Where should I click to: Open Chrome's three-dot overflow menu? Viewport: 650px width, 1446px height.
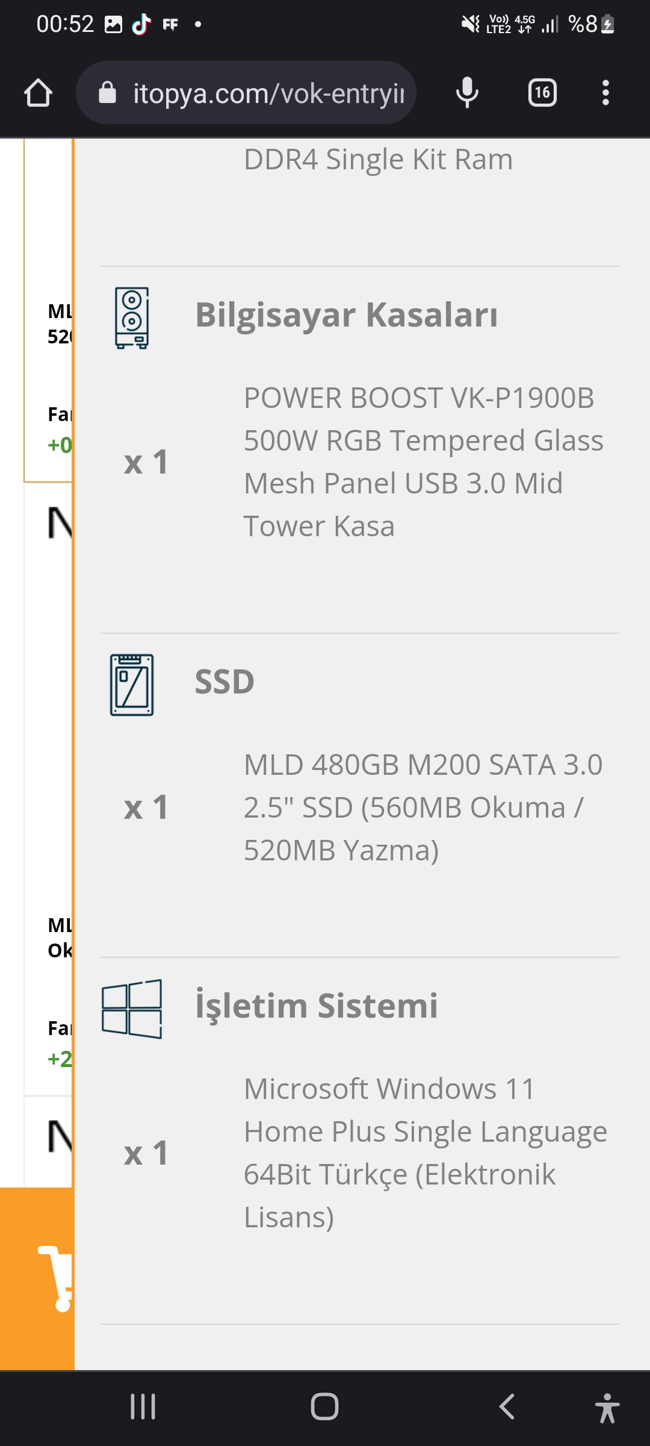click(605, 93)
